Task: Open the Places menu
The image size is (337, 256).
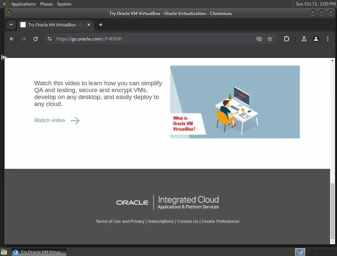Action: (x=46, y=4)
